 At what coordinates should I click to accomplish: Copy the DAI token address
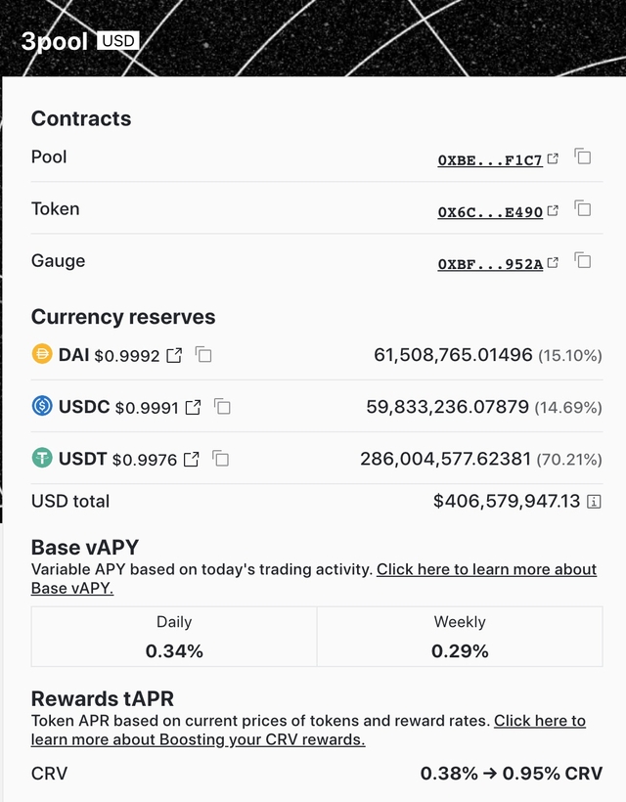point(203,355)
